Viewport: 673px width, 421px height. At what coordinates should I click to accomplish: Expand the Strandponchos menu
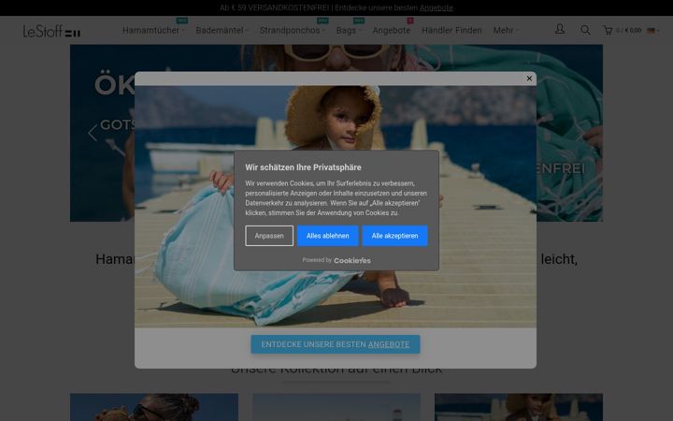click(293, 31)
